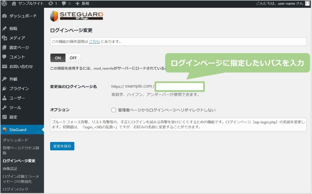The height and width of the screenshot is (194, 312).
Task: Open the ログインロック submenu item
Action: pyautogui.click(x=15, y=189)
